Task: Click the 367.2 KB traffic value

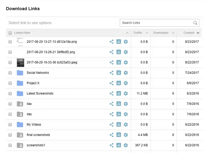Action: point(141,145)
